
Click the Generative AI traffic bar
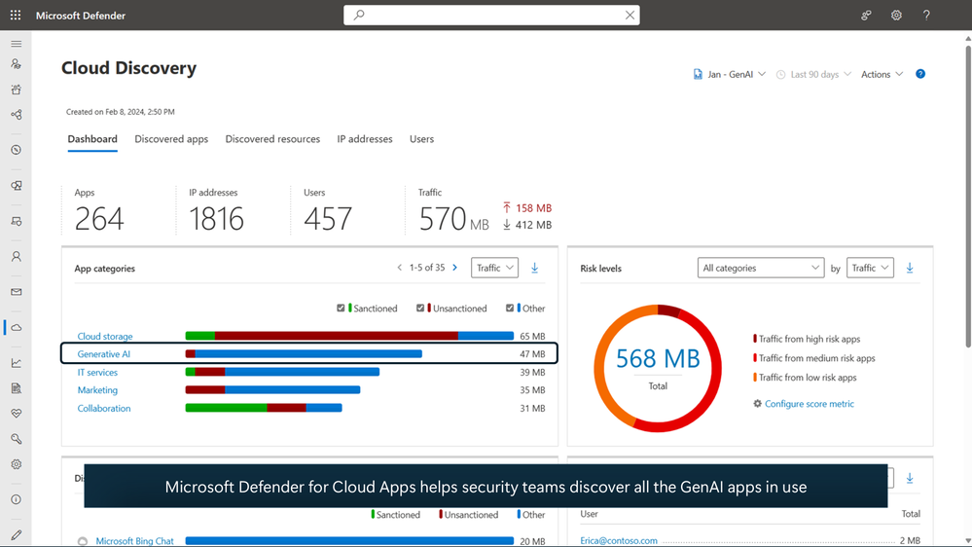tap(304, 354)
